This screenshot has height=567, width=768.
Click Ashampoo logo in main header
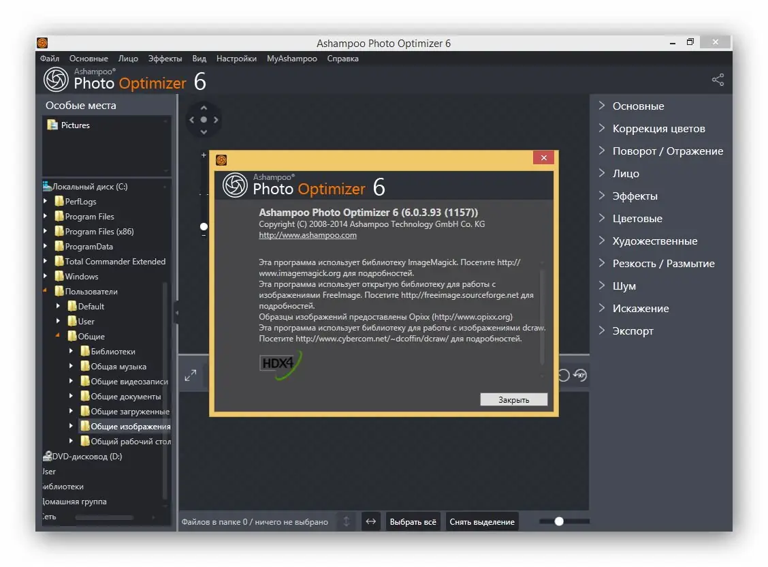tap(56, 79)
